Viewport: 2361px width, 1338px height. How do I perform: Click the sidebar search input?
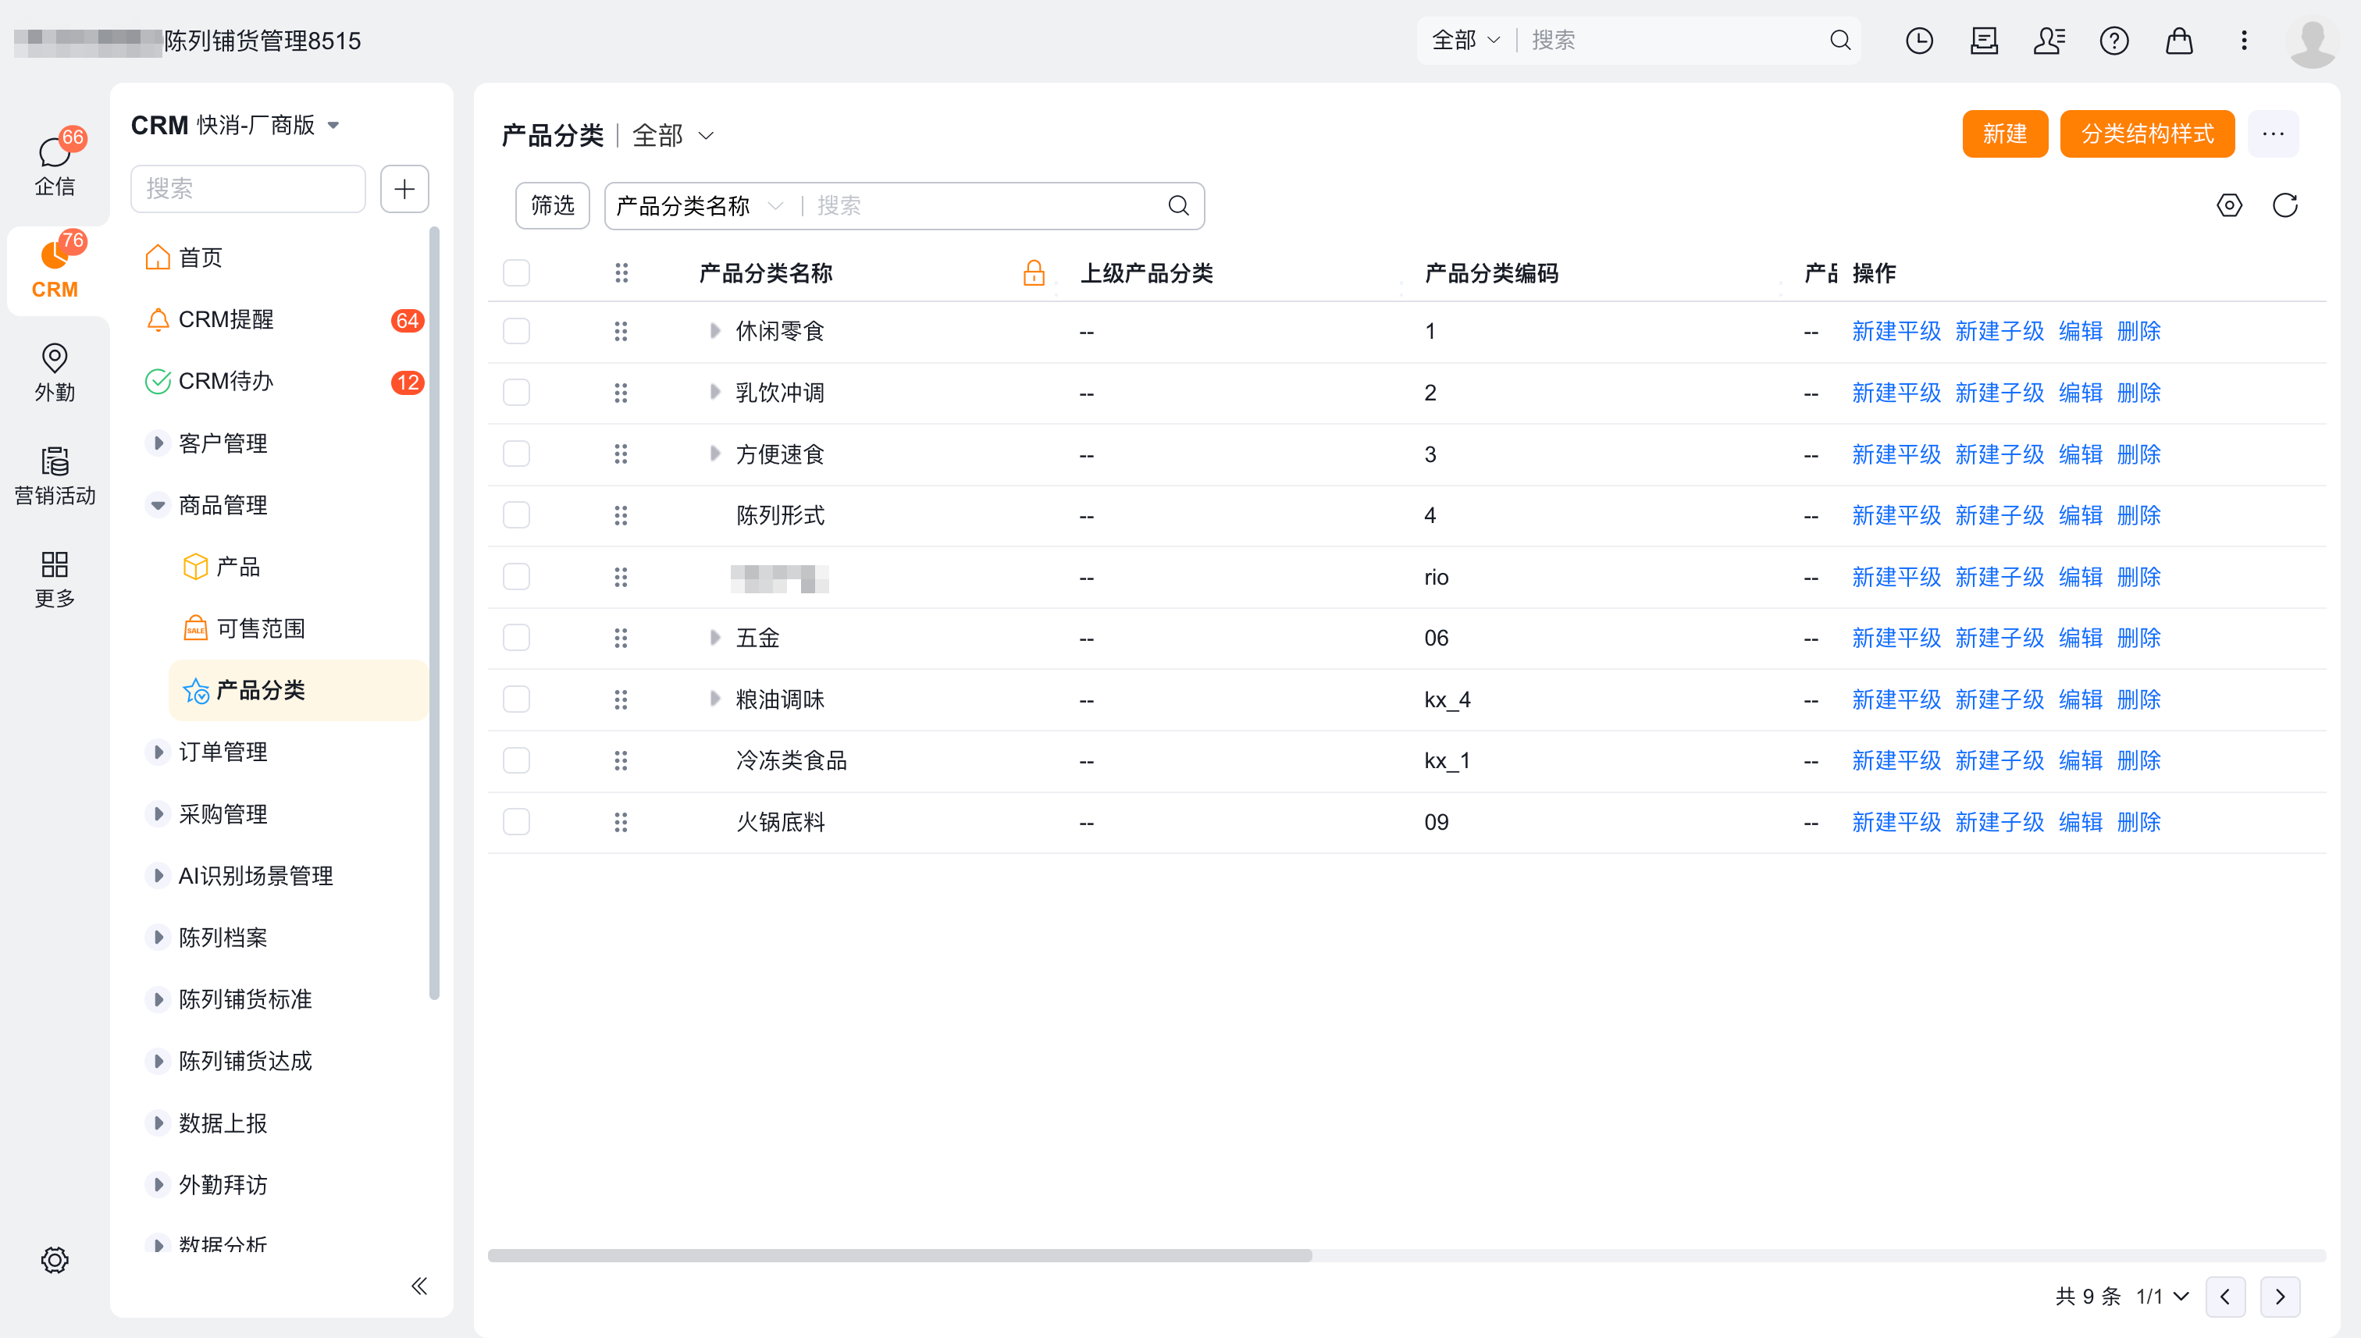point(248,188)
